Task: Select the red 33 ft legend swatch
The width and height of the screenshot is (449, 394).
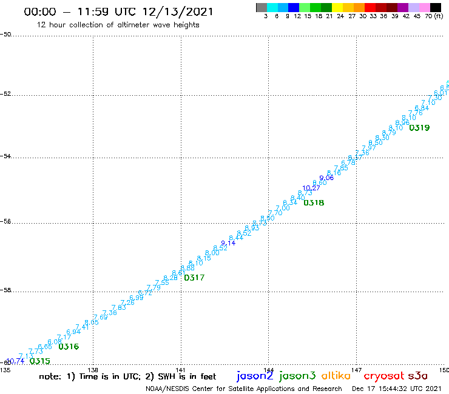Action: 370,8
